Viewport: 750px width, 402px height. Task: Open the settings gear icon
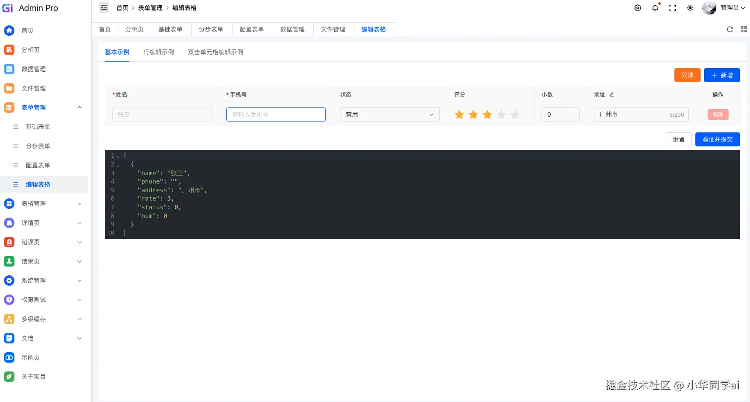point(638,8)
